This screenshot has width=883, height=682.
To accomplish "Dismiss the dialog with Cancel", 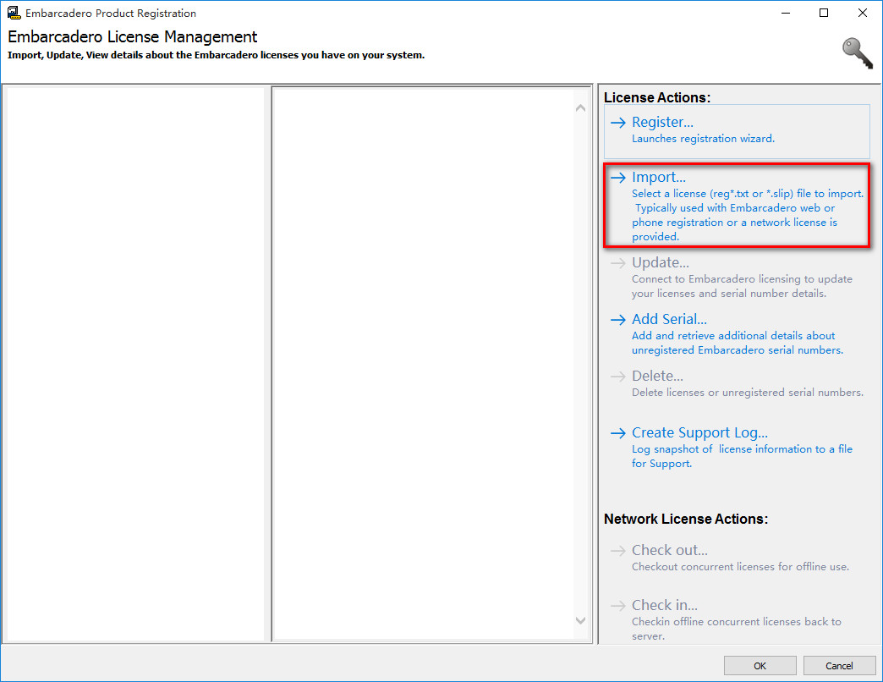I will click(839, 665).
